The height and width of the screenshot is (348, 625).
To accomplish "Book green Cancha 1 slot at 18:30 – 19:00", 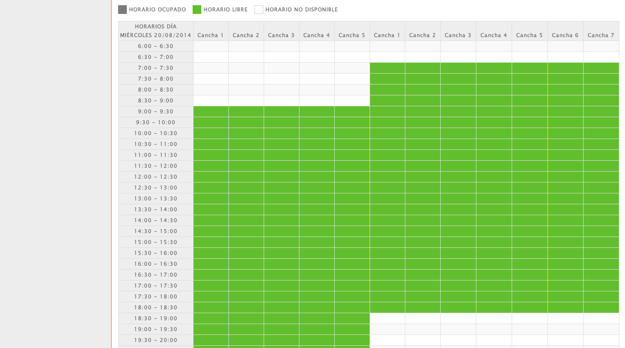I will (211, 318).
